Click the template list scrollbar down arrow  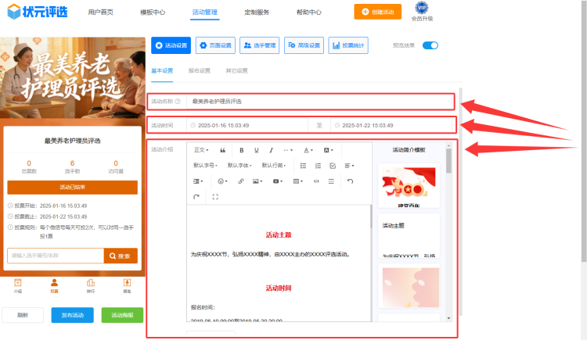pos(449,318)
